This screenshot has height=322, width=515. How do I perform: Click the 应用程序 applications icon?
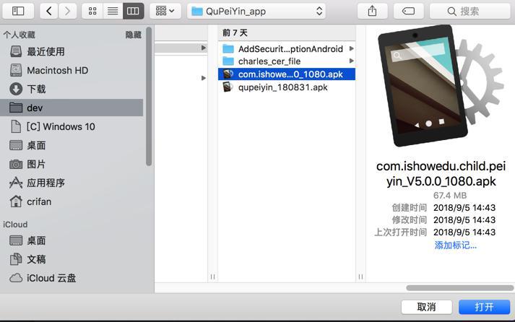point(16,183)
